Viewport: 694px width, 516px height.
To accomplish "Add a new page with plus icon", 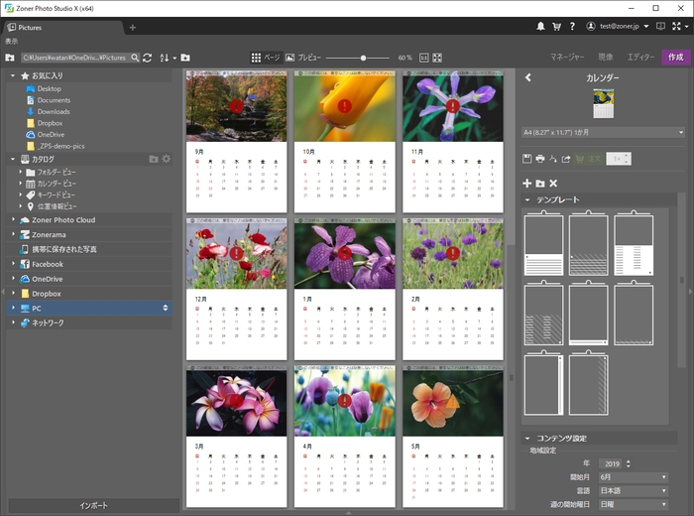I will (x=527, y=184).
